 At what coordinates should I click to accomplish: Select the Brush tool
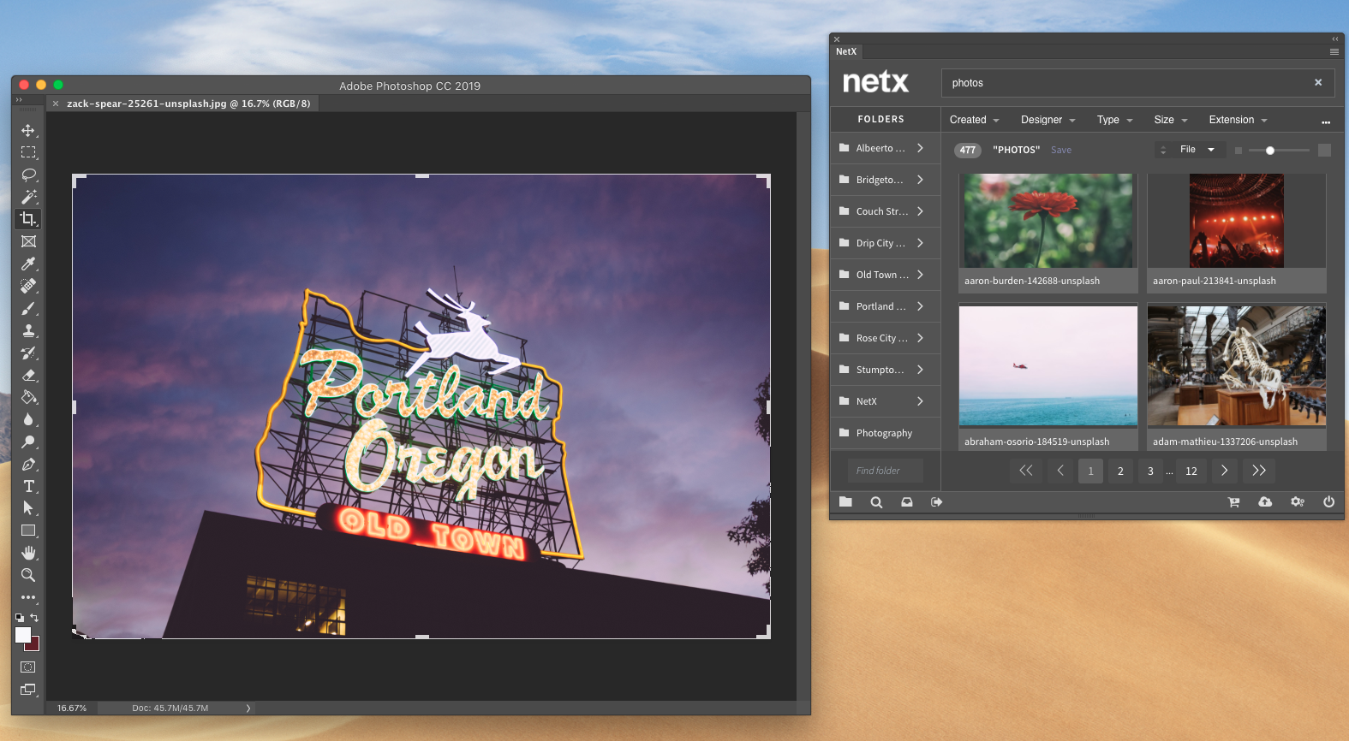28,308
